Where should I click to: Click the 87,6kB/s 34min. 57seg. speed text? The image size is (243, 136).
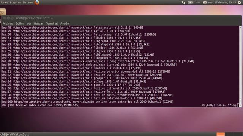(219, 105)
